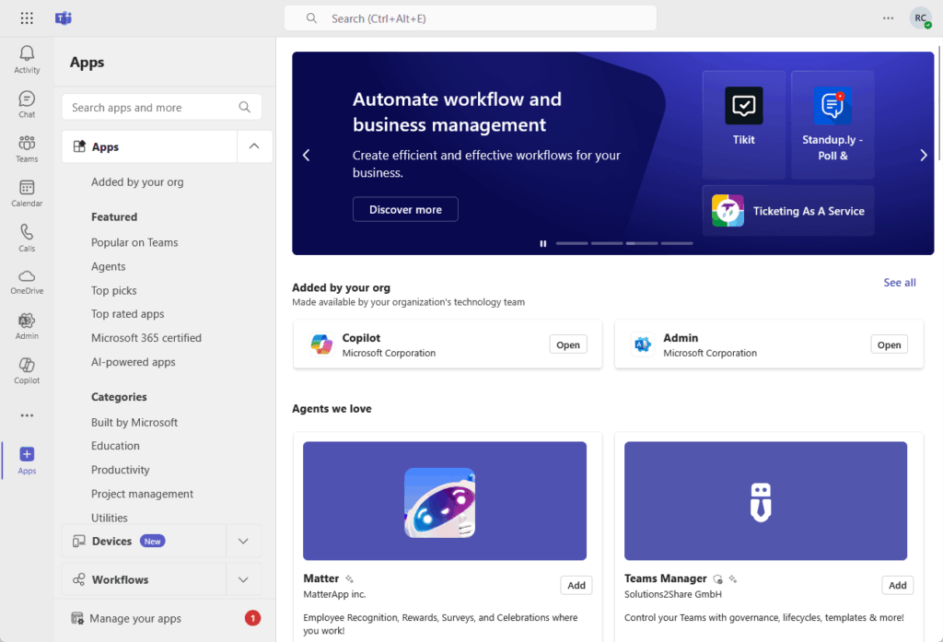Expand the Workflows section chevron
This screenshot has height=642, width=943.
pos(243,579)
